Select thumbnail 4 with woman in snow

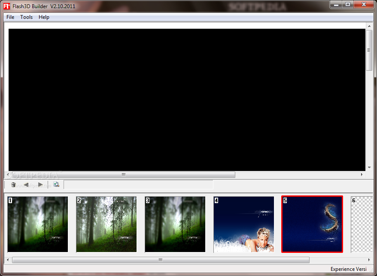pos(244,224)
